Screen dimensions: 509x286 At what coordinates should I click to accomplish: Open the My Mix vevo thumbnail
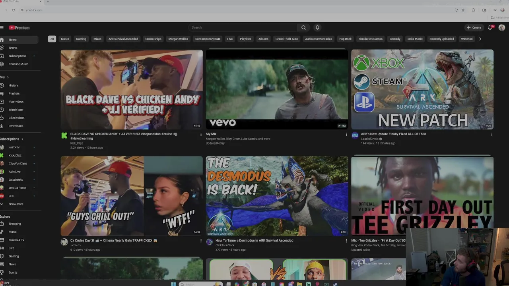click(277, 89)
